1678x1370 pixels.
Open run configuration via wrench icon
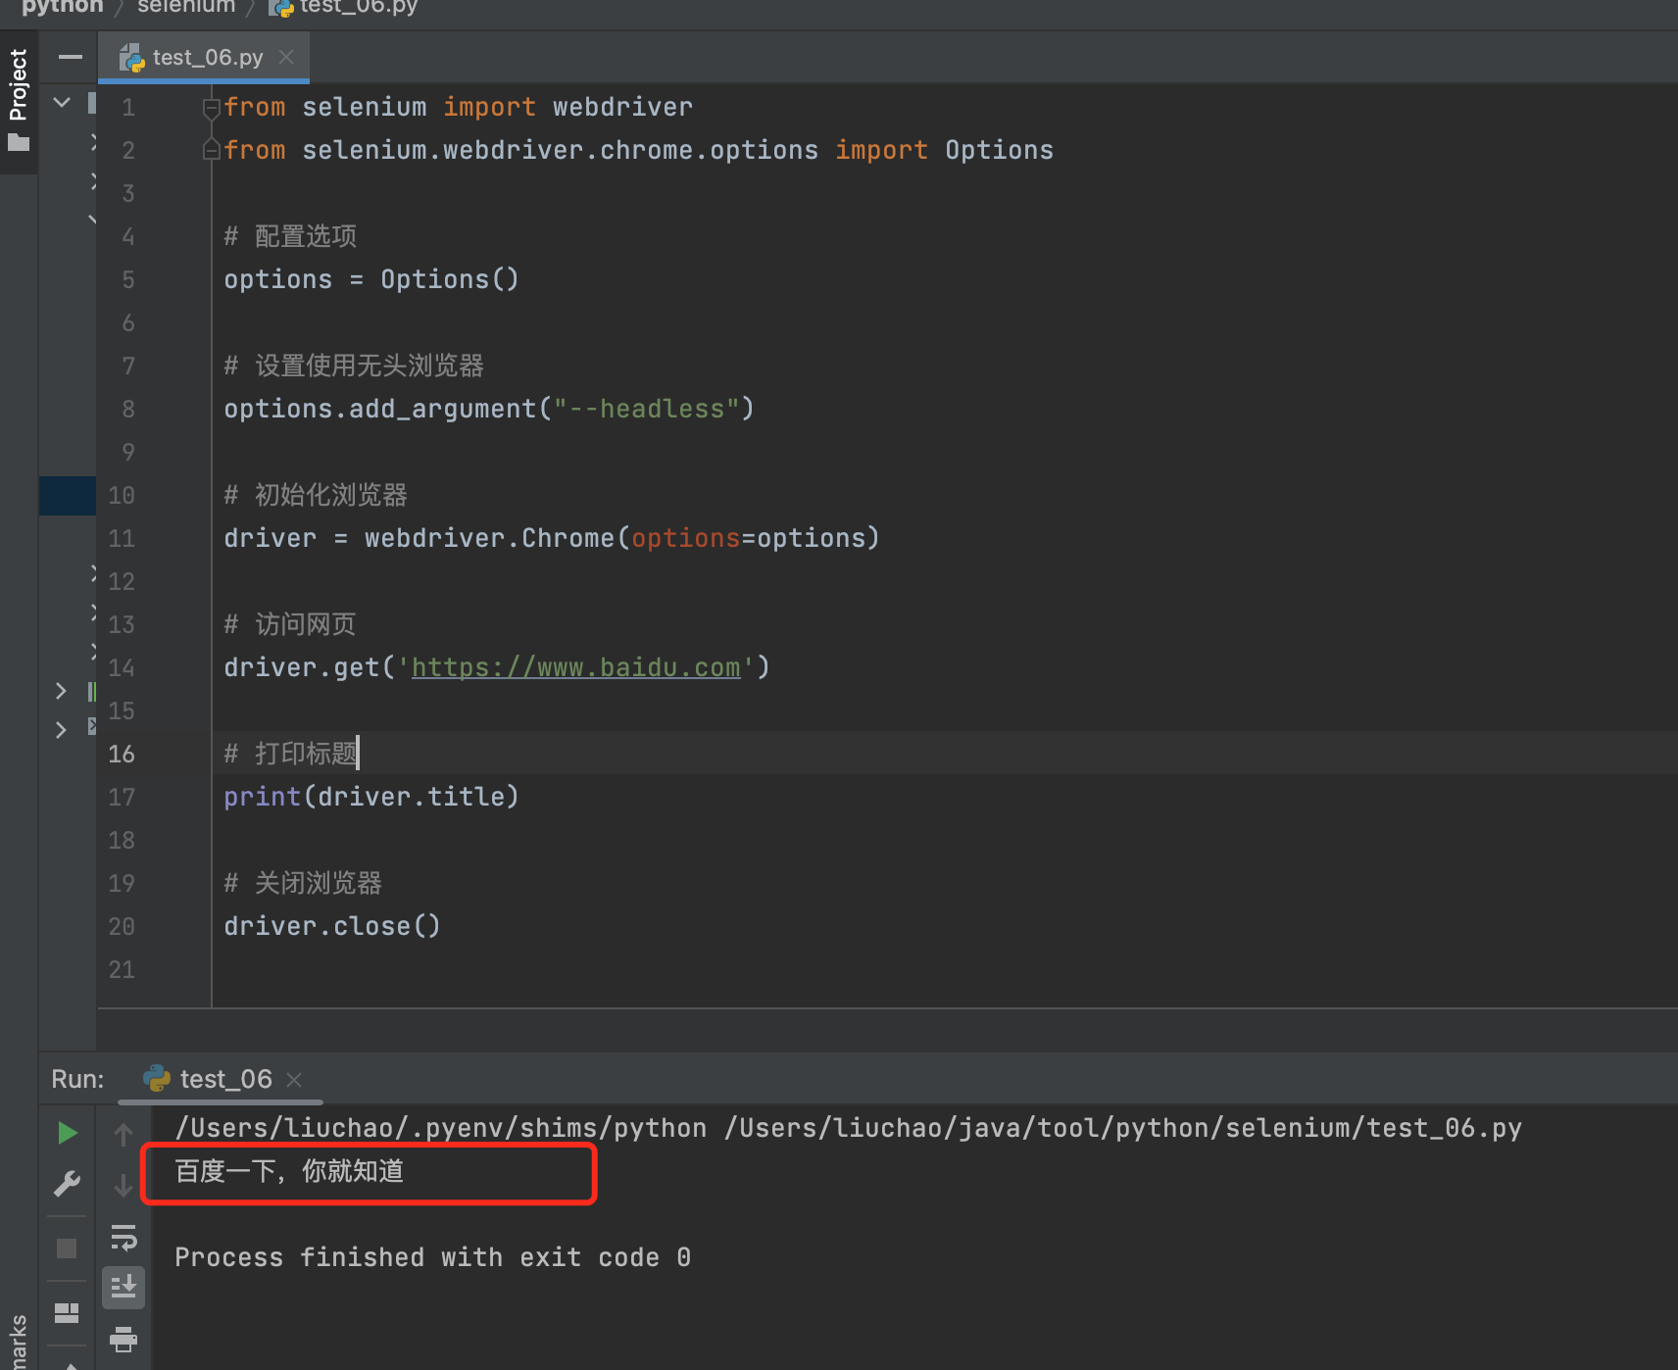67,1184
